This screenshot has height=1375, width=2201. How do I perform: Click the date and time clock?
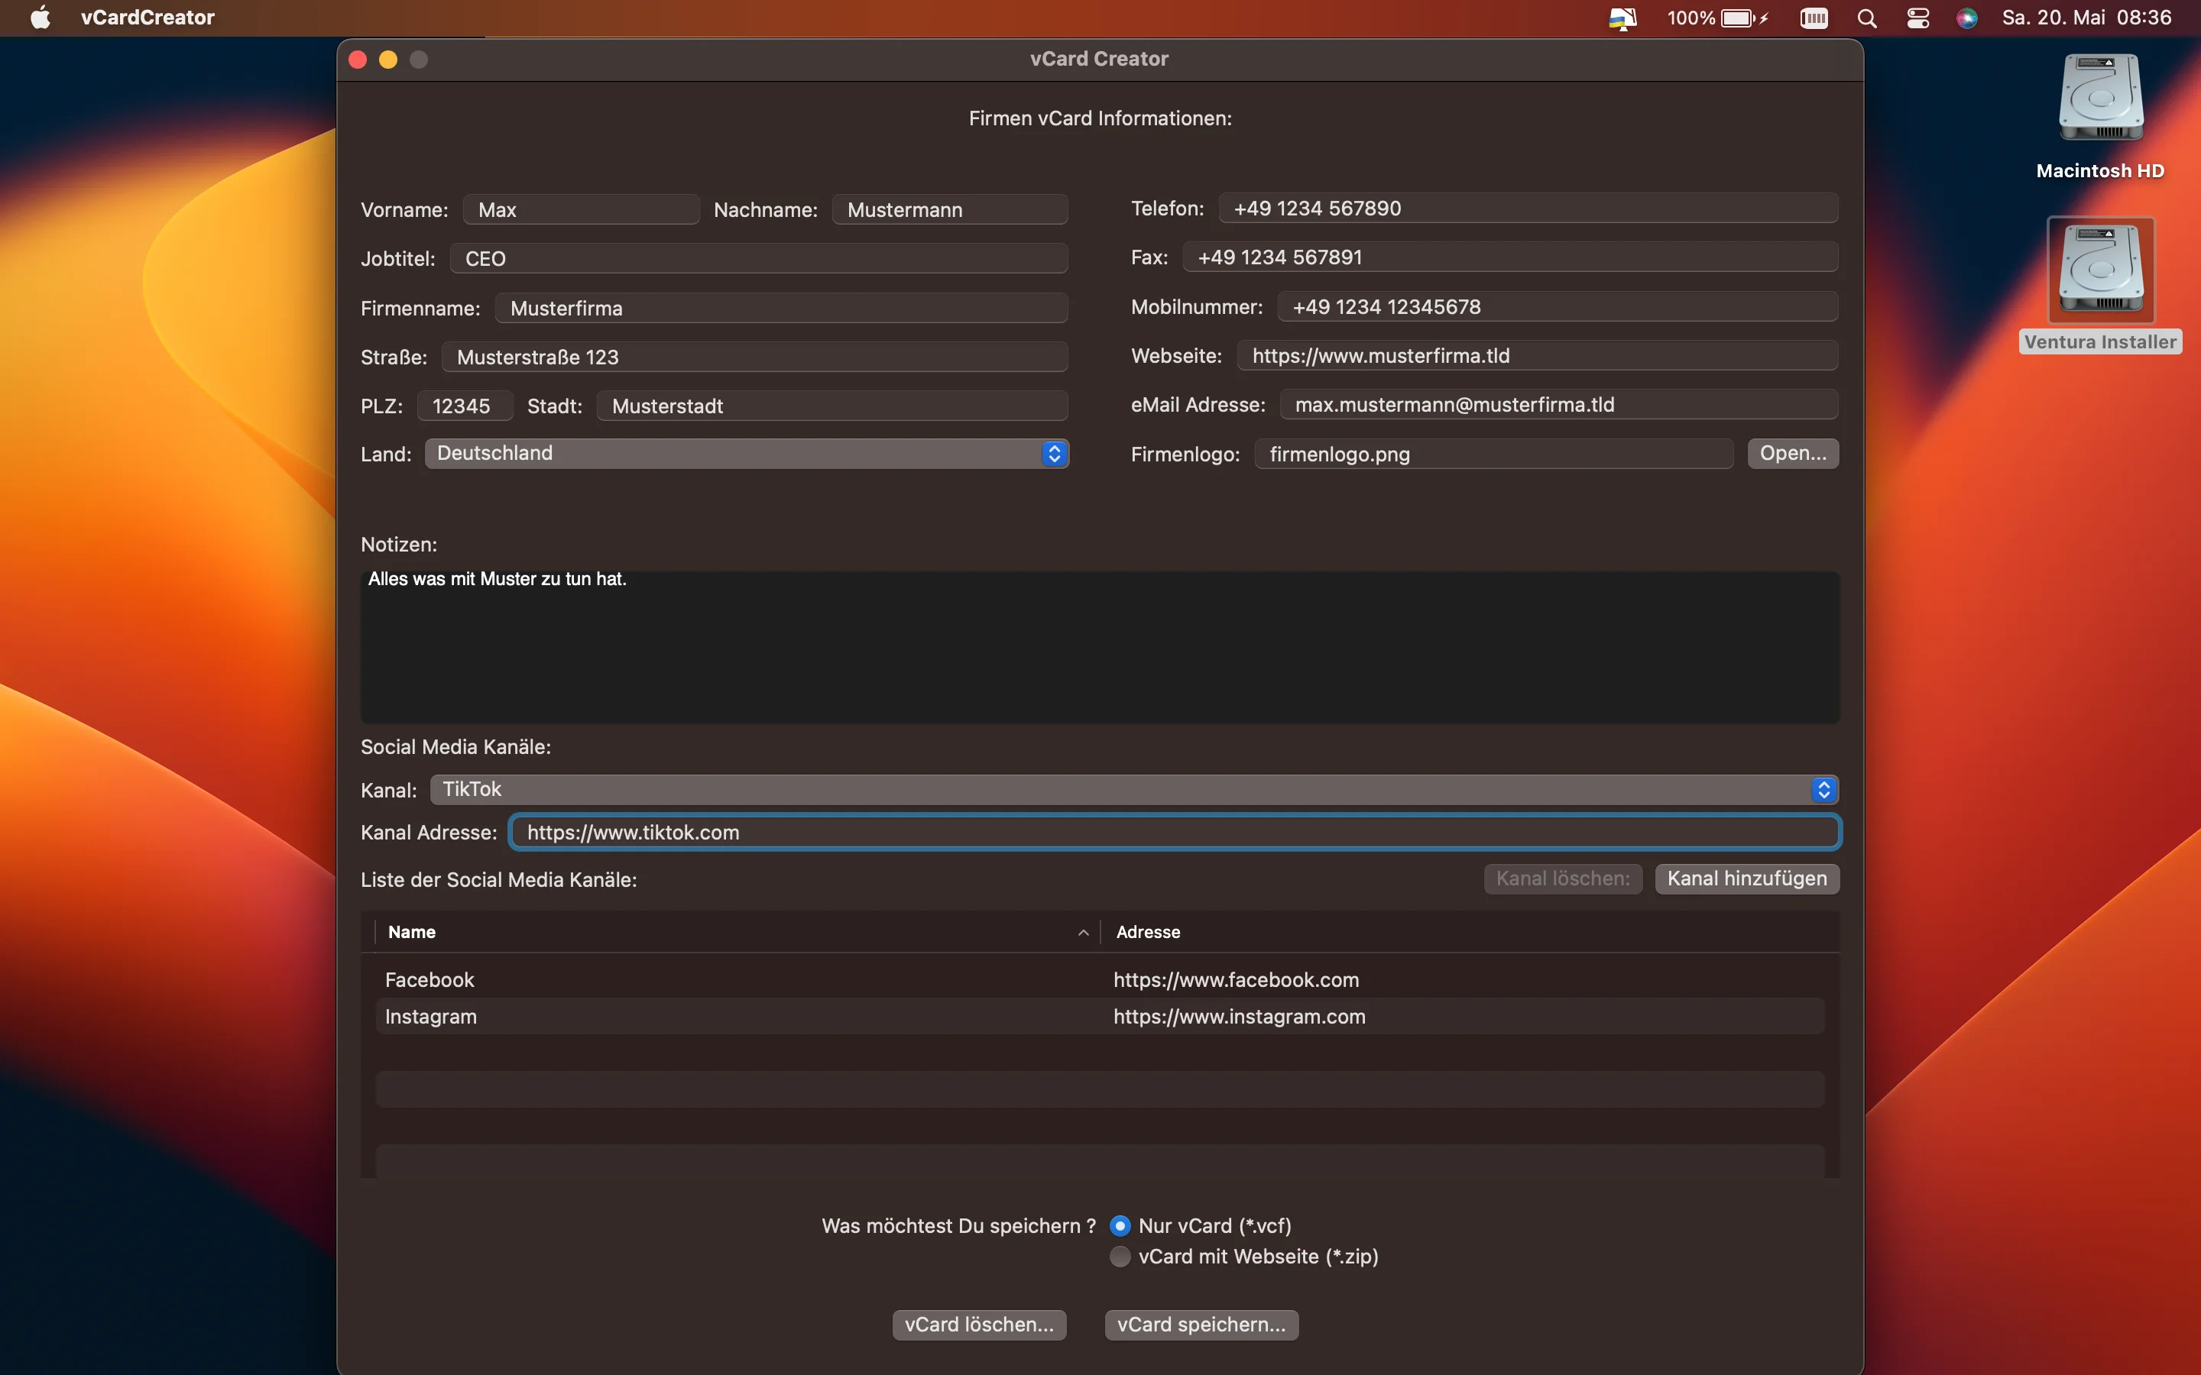click(2086, 18)
